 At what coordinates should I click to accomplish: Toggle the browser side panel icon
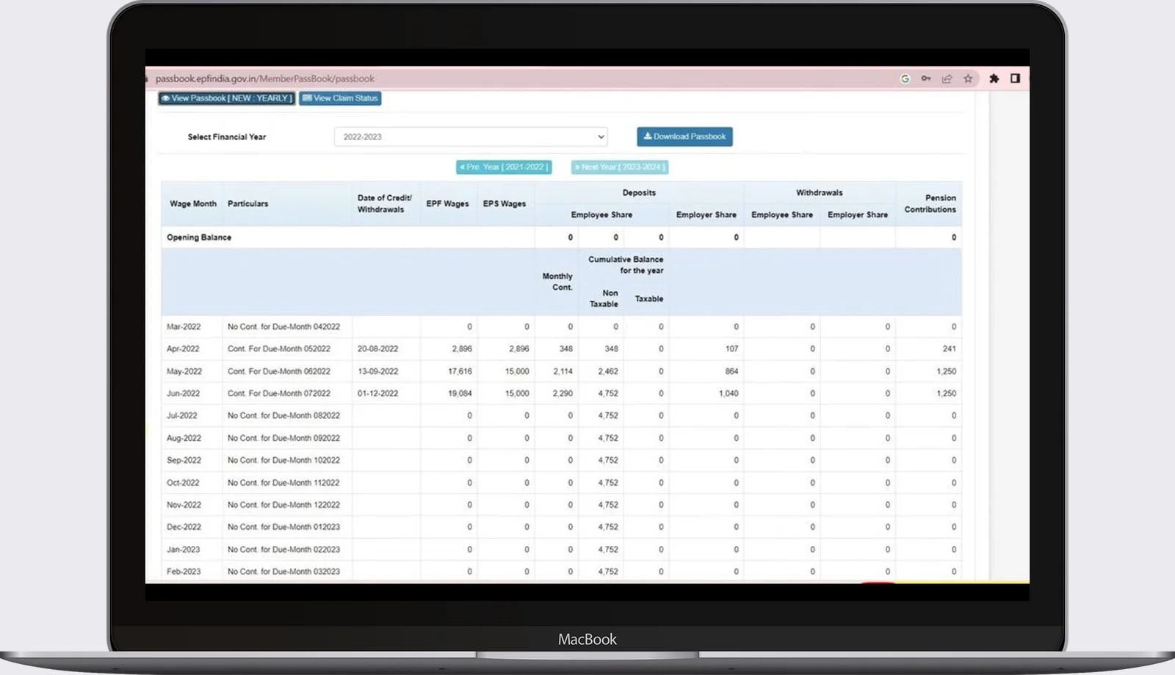[1015, 79]
